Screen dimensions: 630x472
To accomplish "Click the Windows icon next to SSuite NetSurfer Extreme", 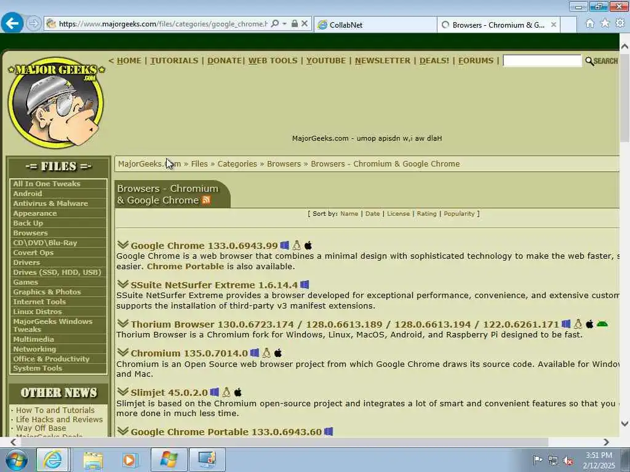I will coord(305,285).
